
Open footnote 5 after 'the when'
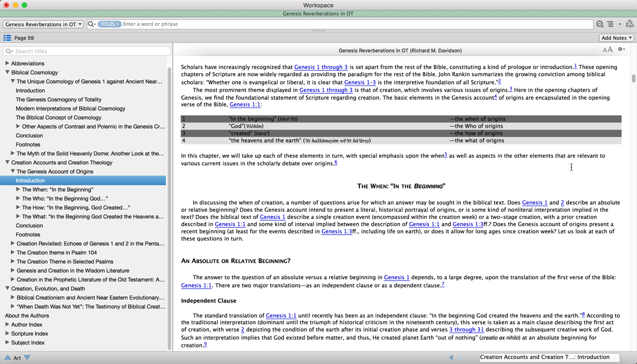pos(446,155)
